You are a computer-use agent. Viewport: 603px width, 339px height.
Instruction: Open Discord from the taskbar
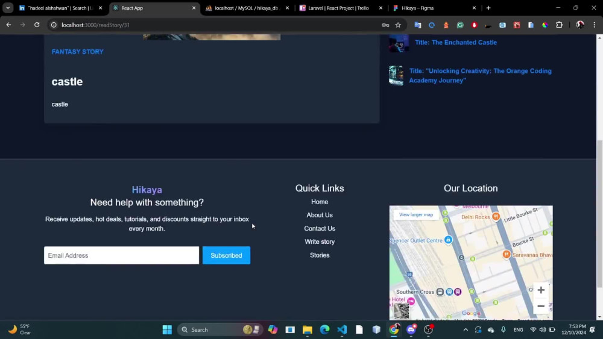[411, 330]
